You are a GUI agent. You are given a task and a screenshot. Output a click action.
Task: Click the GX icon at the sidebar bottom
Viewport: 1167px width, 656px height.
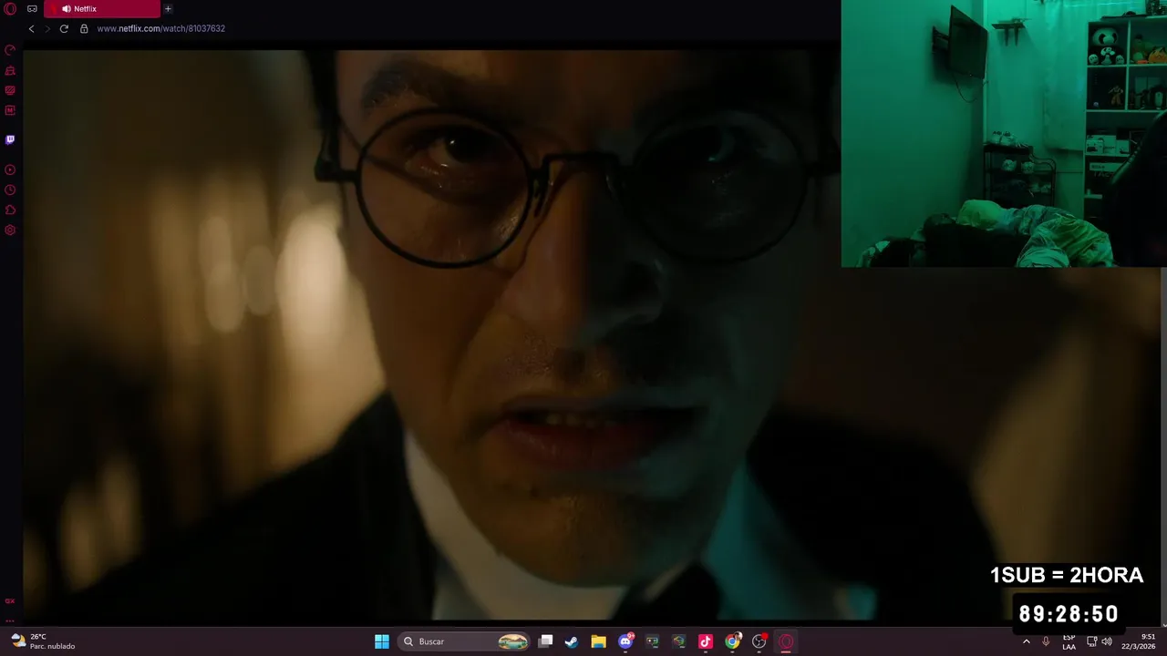(x=10, y=601)
